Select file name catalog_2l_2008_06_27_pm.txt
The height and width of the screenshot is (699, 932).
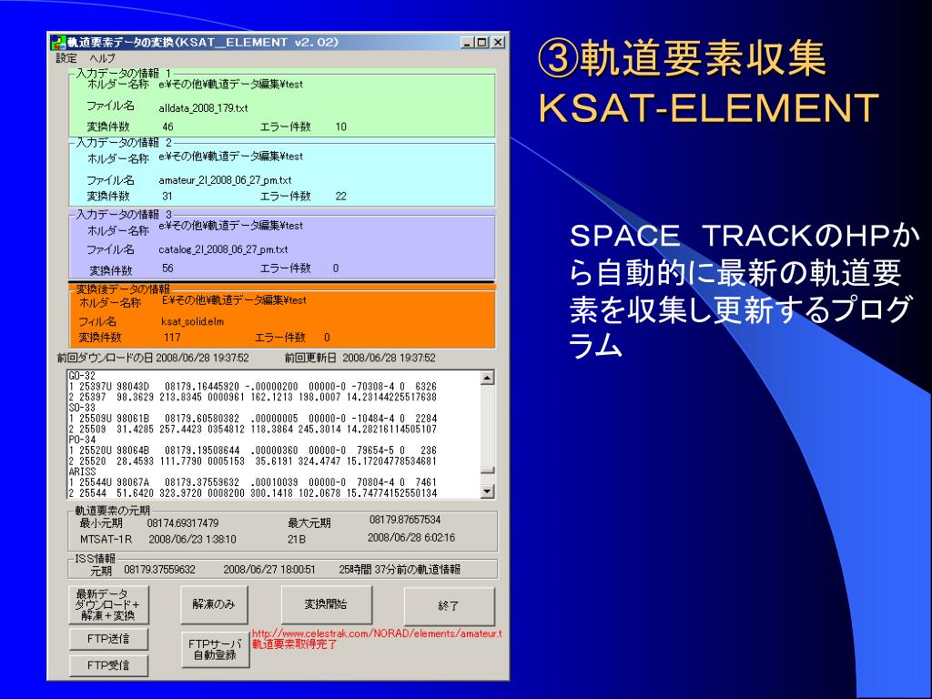pyautogui.click(x=223, y=249)
